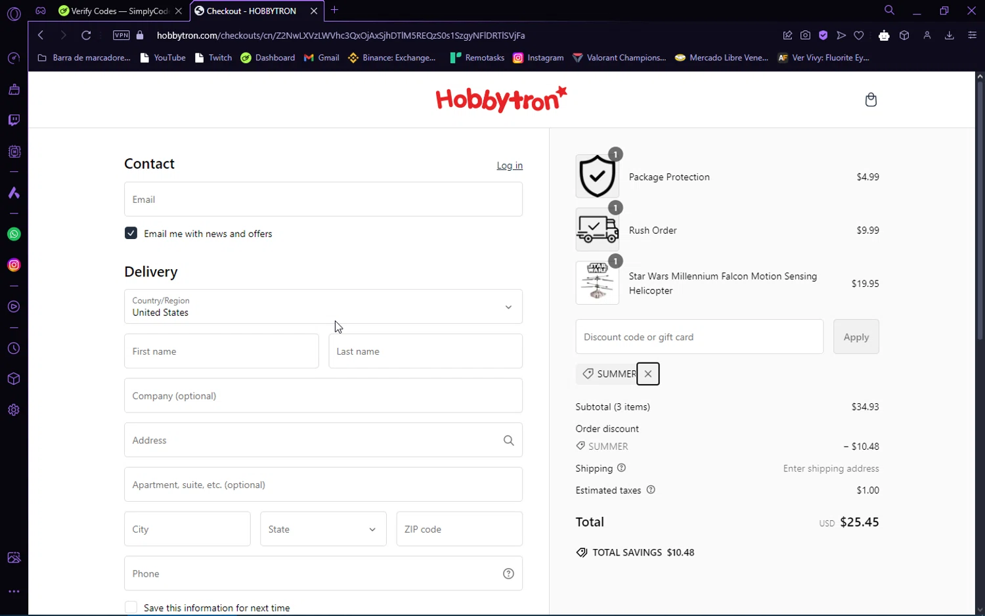Open Instagram in the sidebar
The image size is (985, 616).
14,265
